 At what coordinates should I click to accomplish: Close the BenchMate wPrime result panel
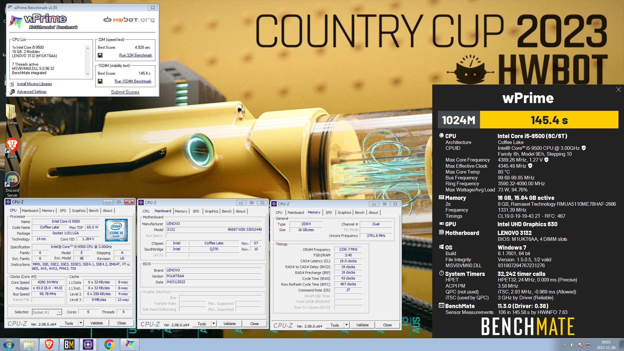pyautogui.click(x=618, y=90)
